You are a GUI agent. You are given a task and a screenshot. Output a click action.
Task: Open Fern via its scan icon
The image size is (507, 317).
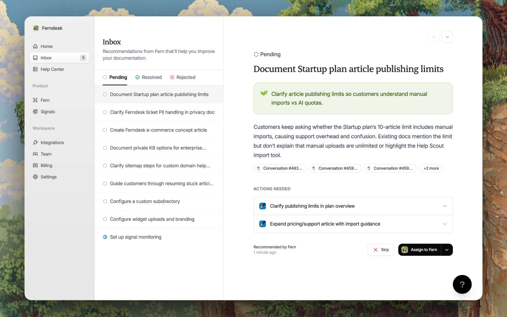tap(35, 100)
